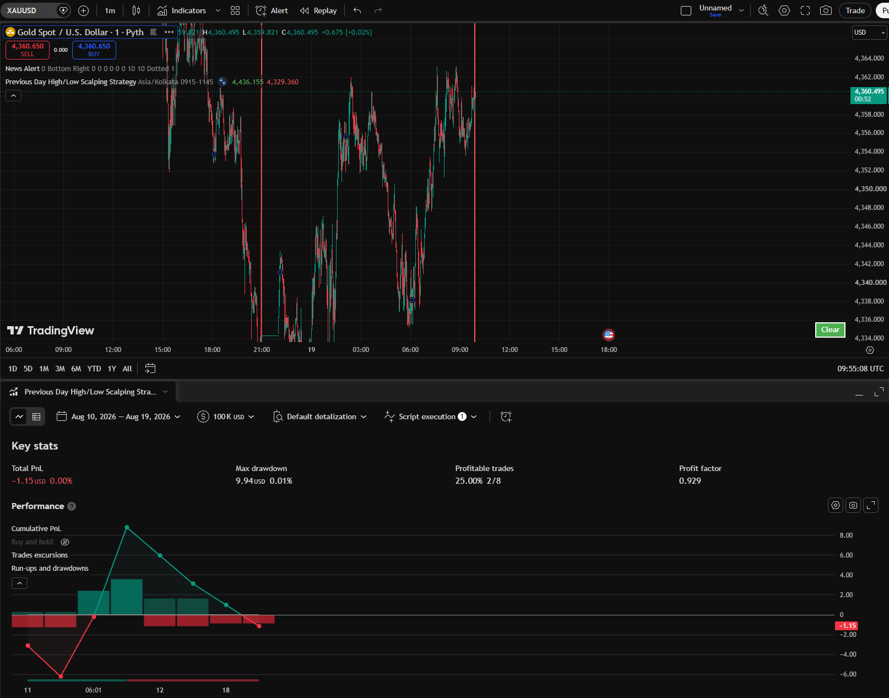Open quick search magnifier icon
Image resolution: width=889 pixels, height=698 pixels.
[763, 10]
